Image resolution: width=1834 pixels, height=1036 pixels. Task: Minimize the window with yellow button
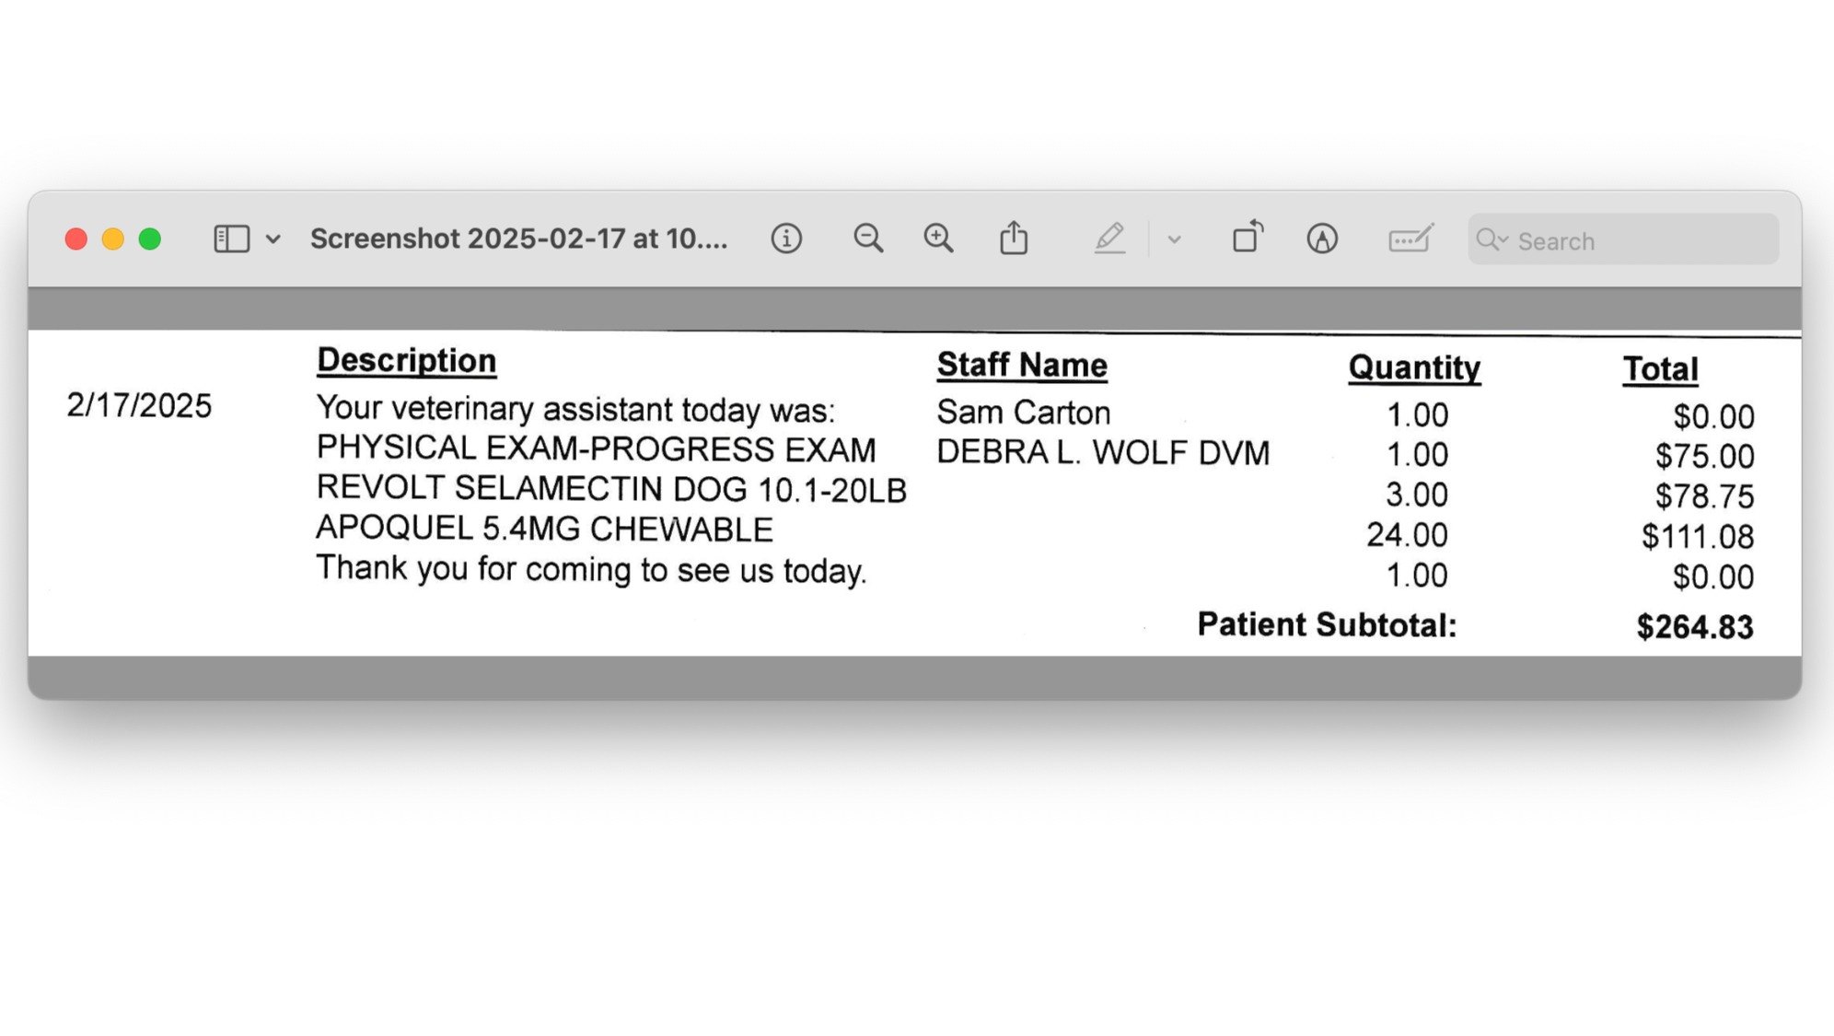113,239
